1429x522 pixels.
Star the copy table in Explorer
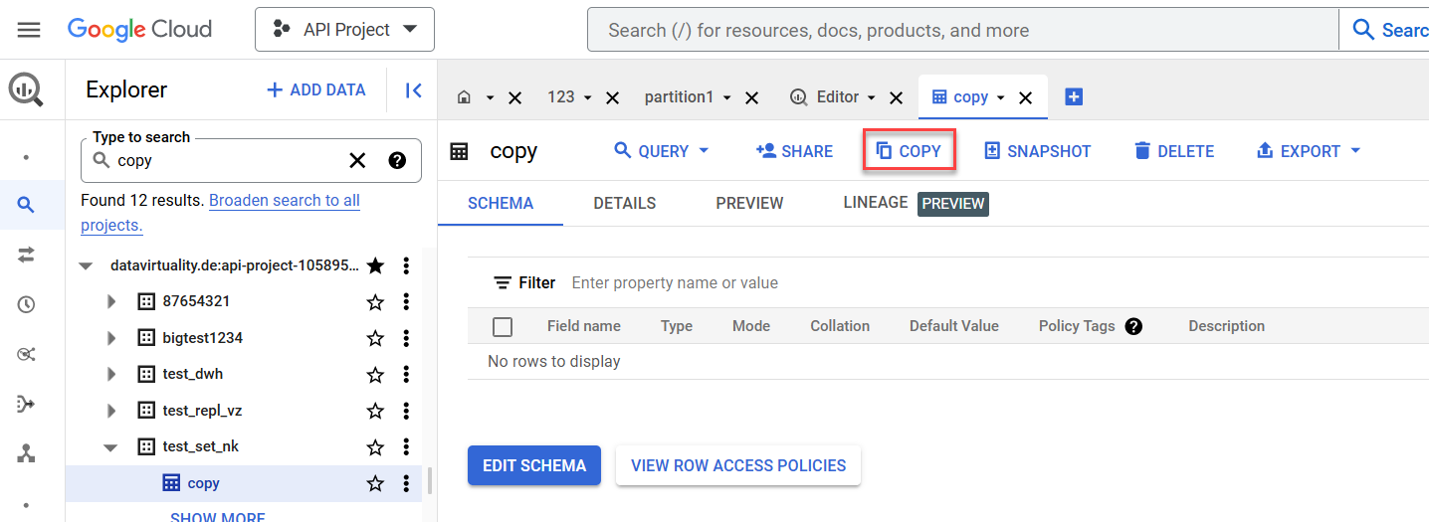[x=375, y=483]
